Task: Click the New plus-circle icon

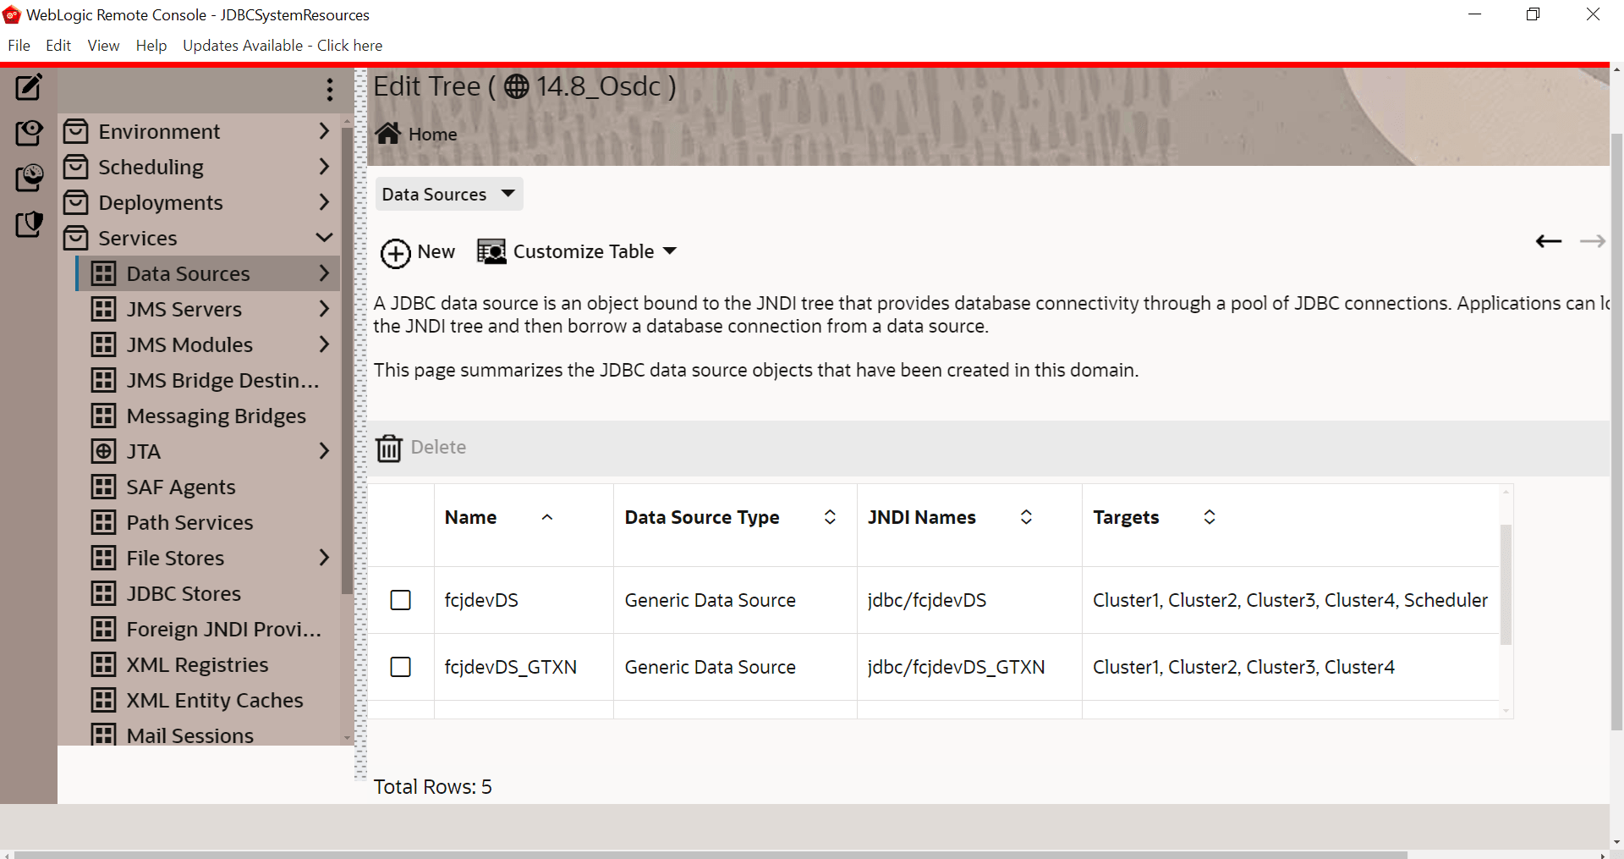Action: pyautogui.click(x=395, y=253)
